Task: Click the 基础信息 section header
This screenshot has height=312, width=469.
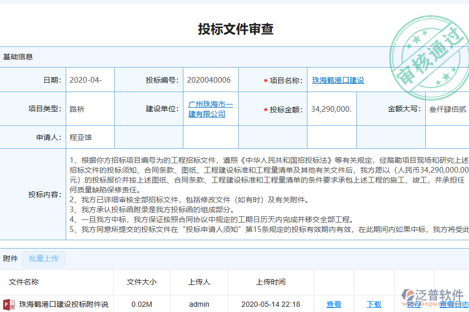Action: click(x=17, y=57)
